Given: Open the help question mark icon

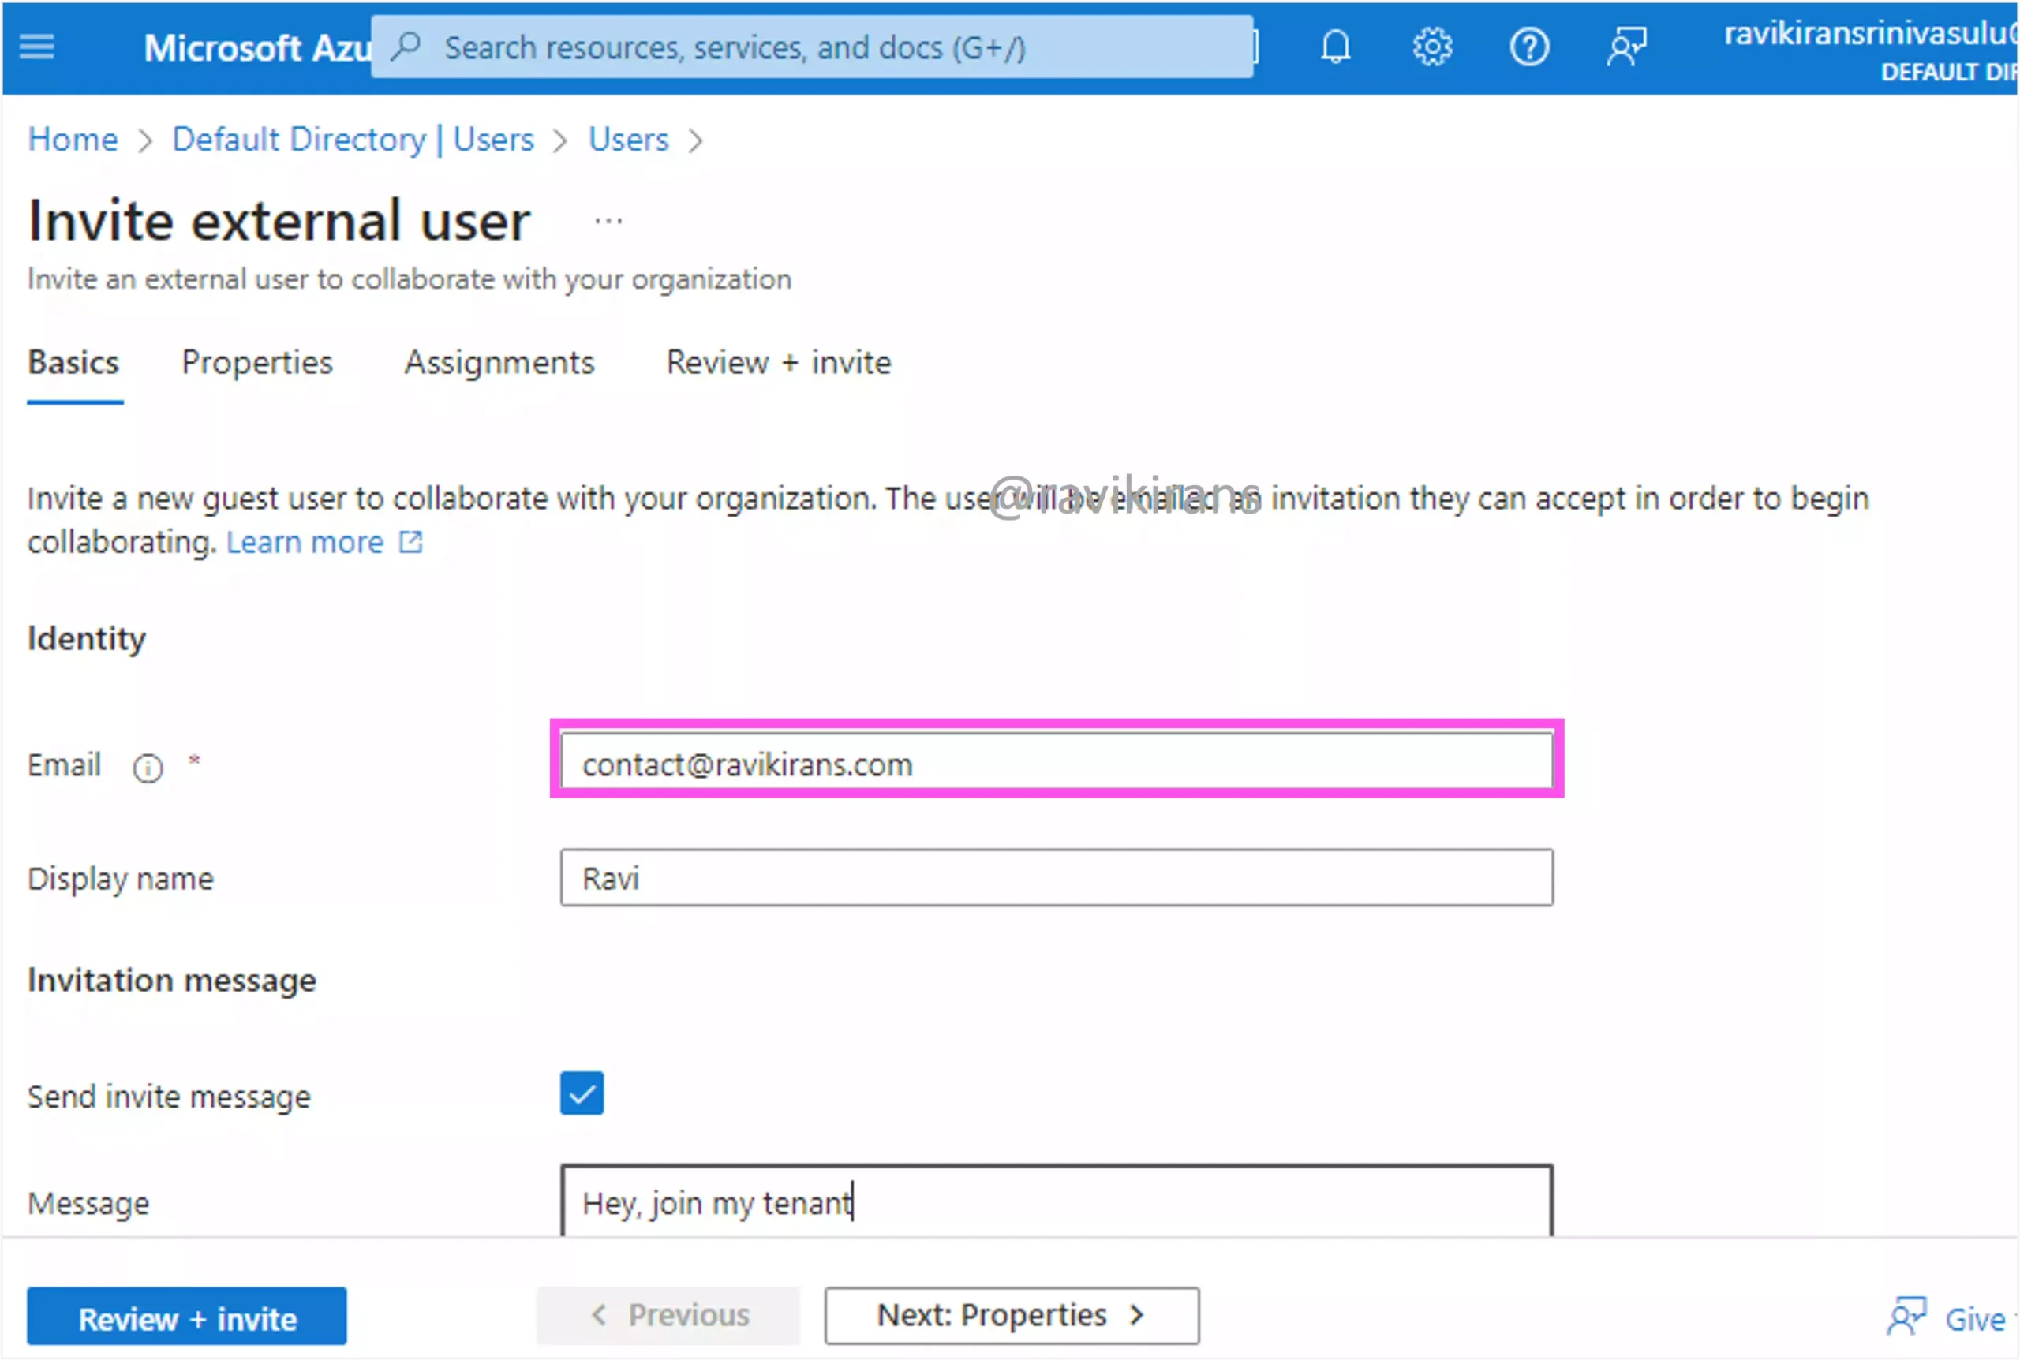Looking at the screenshot, I should 1529,47.
